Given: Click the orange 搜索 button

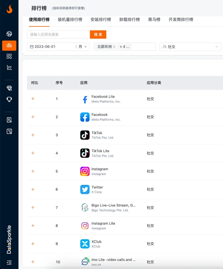Looking at the screenshot, I should pyautogui.click(x=98, y=35).
